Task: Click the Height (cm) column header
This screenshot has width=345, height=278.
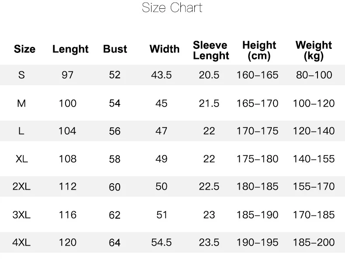Action: (x=259, y=50)
